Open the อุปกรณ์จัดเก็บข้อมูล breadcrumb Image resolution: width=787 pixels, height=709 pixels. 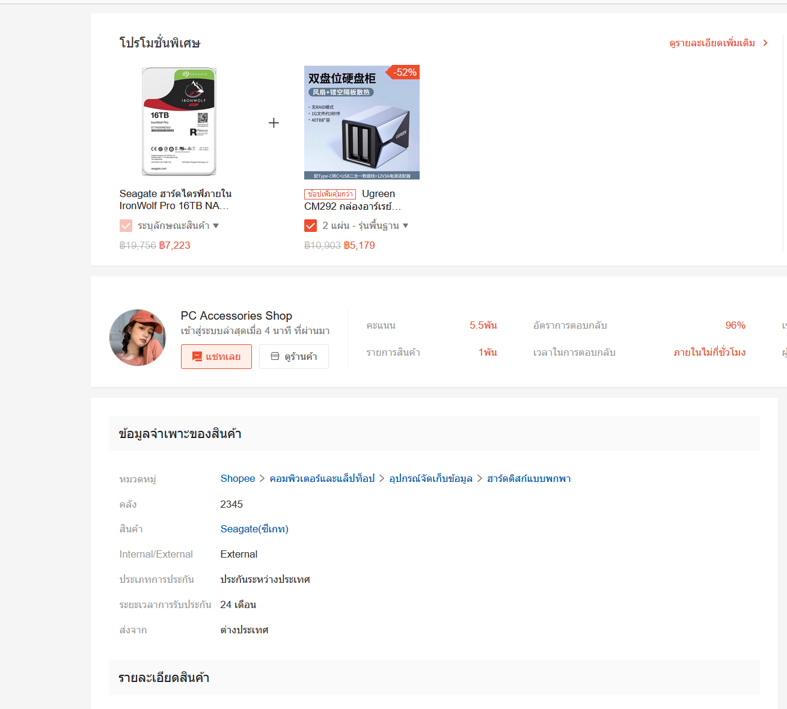pos(431,478)
